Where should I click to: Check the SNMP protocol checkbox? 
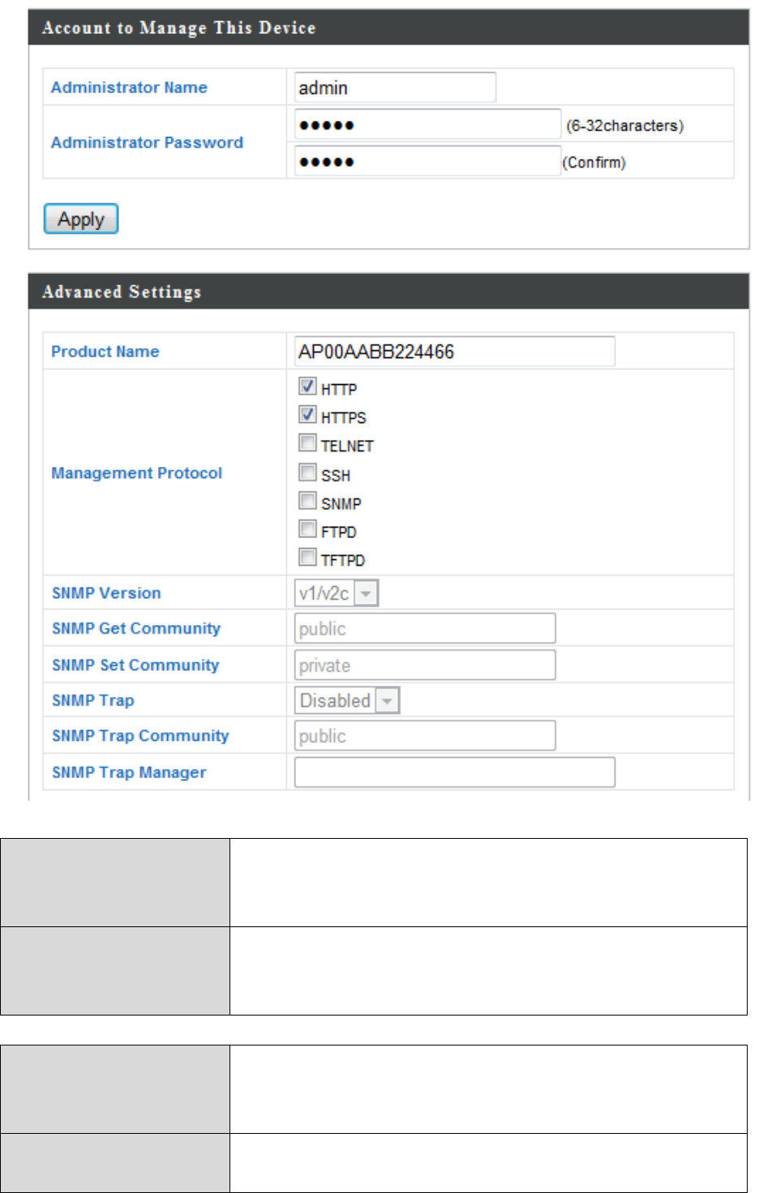click(x=307, y=501)
